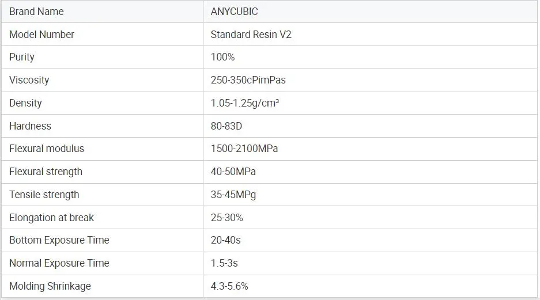Click the Normal Exposure Time label
This screenshot has height=300, width=540.
pos(59,263)
